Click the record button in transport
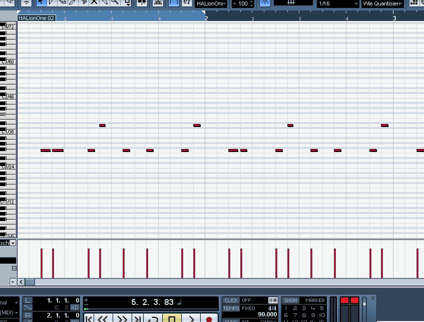The height and width of the screenshot is (322, 424). click(209, 318)
